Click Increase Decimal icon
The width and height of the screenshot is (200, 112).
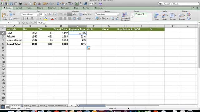tap(113, 19)
